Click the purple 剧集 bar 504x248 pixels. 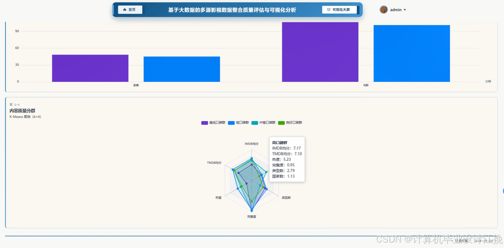point(90,68)
